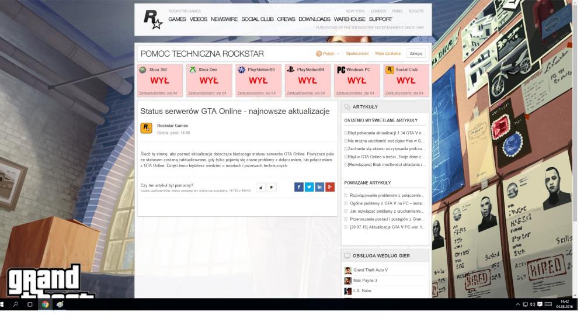The width and height of the screenshot is (584, 329).
Task: Open the network status tray icon
Action: click(x=525, y=304)
